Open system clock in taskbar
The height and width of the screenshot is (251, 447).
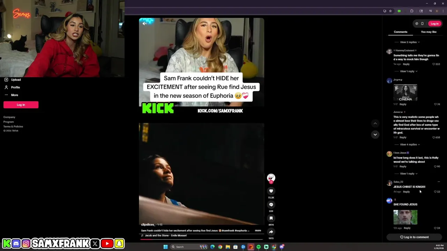point(439,247)
